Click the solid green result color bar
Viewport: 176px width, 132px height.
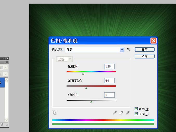103,124
